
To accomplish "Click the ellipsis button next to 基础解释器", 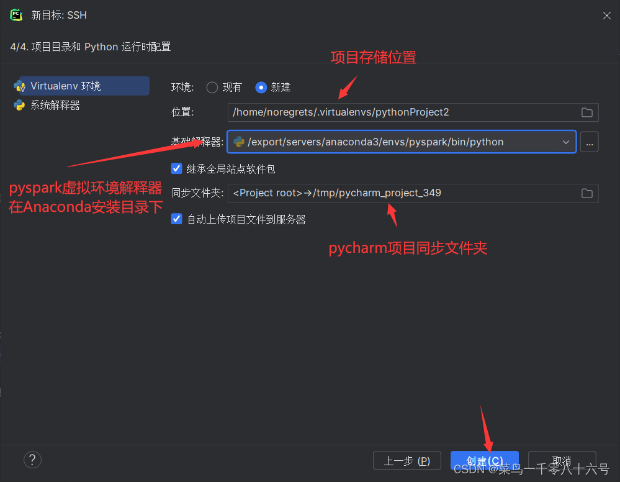I will tap(589, 142).
